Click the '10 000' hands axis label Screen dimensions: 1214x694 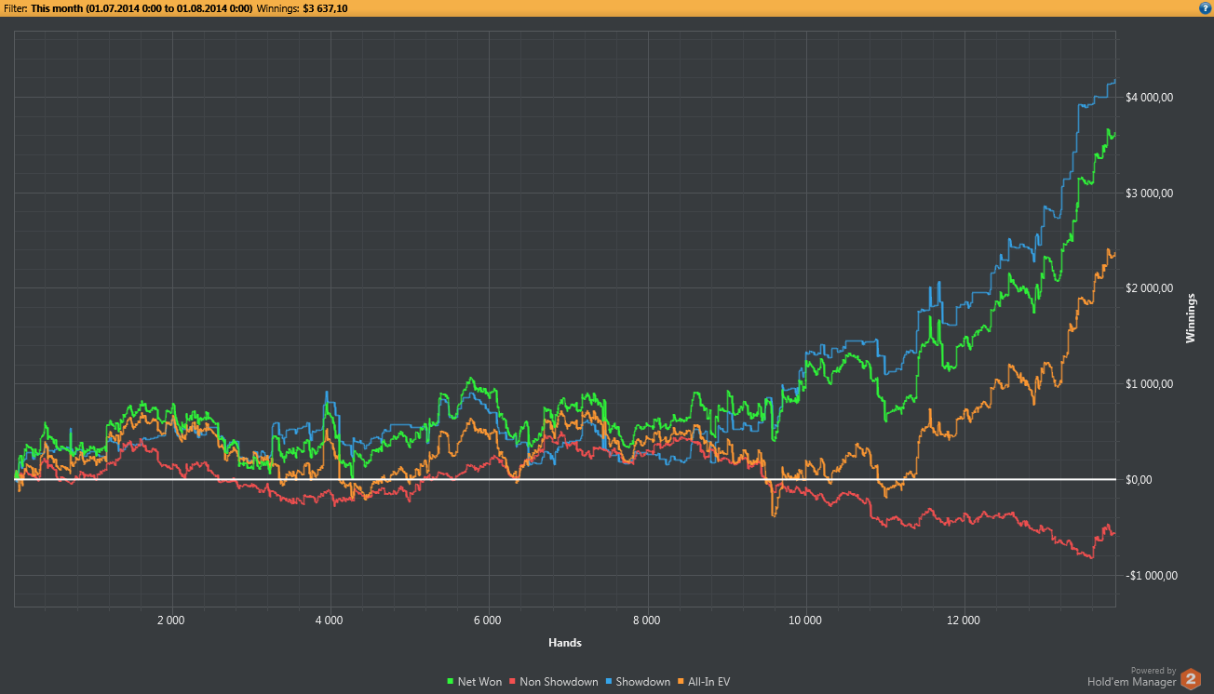[804, 620]
